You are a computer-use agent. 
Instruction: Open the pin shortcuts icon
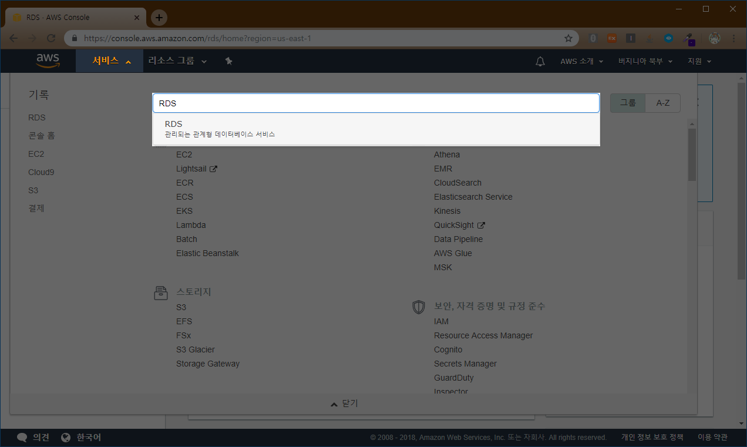[x=229, y=61]
